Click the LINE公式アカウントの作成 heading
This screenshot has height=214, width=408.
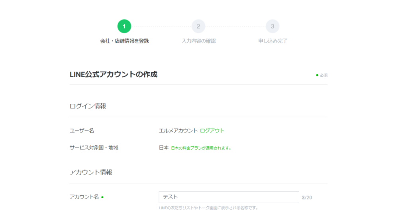(x=114, y=74)
